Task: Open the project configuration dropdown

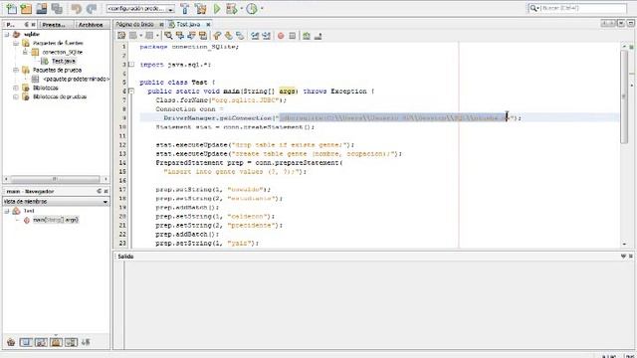Action: pos(140,9)
